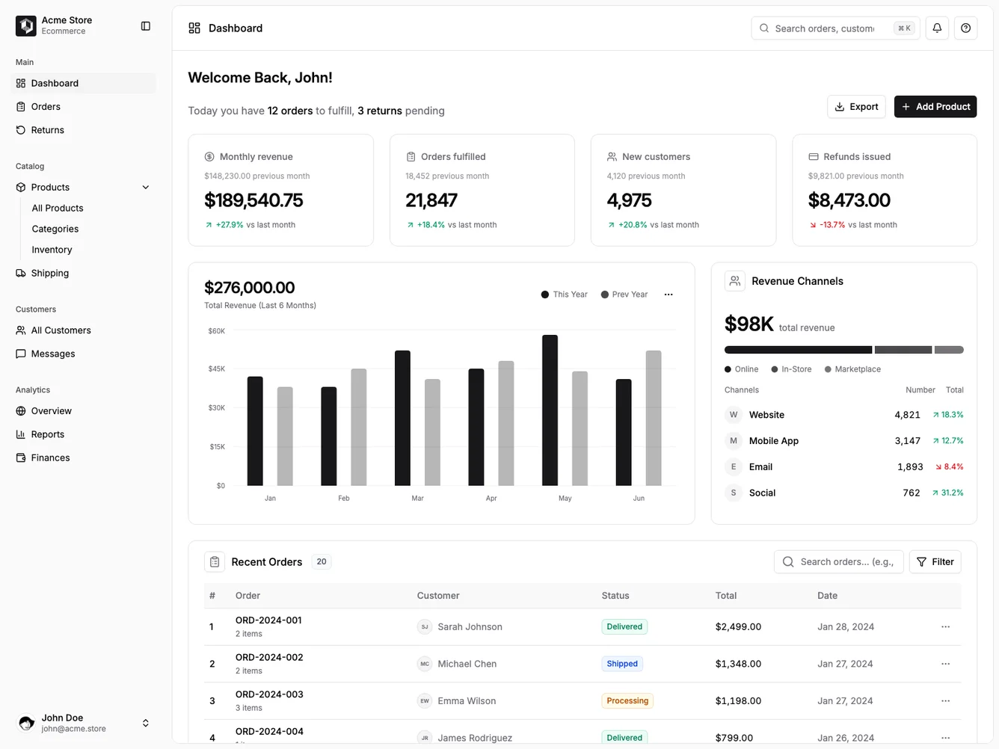The width and height of the screenshot is (999, 749).
Task: Click the Filter icon above Recent Orders
Action: pos(923,561)
